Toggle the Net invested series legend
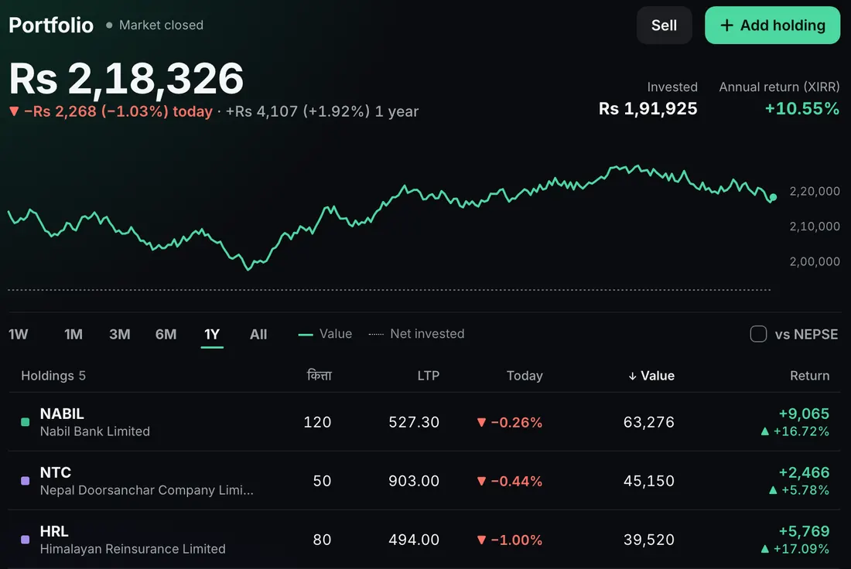This screenshot has width=851, height=569. [x=416, y=333]
